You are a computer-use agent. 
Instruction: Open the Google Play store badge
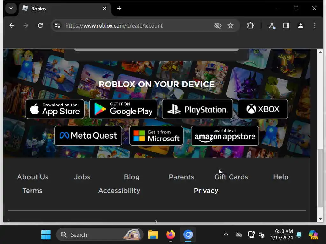coord(123,109)
